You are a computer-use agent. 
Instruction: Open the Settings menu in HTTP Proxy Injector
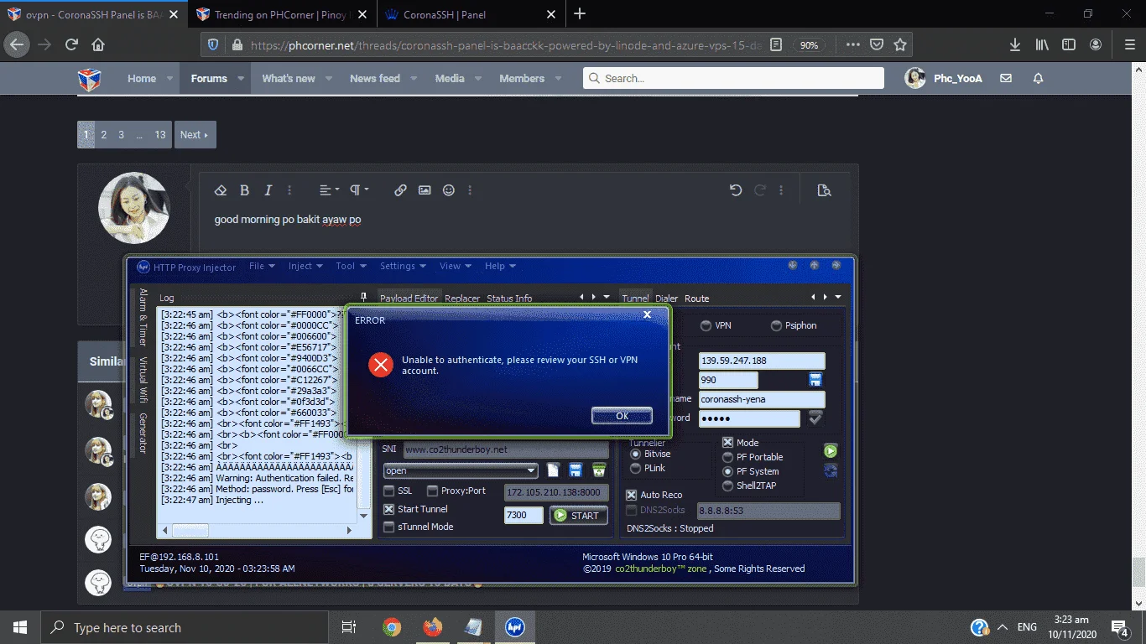pyautogui.click(x=403, y=266)
